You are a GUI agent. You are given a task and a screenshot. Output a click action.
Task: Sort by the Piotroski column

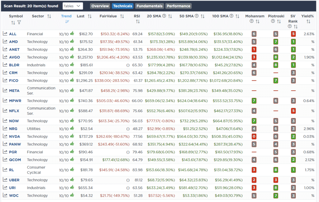[279, 22]
